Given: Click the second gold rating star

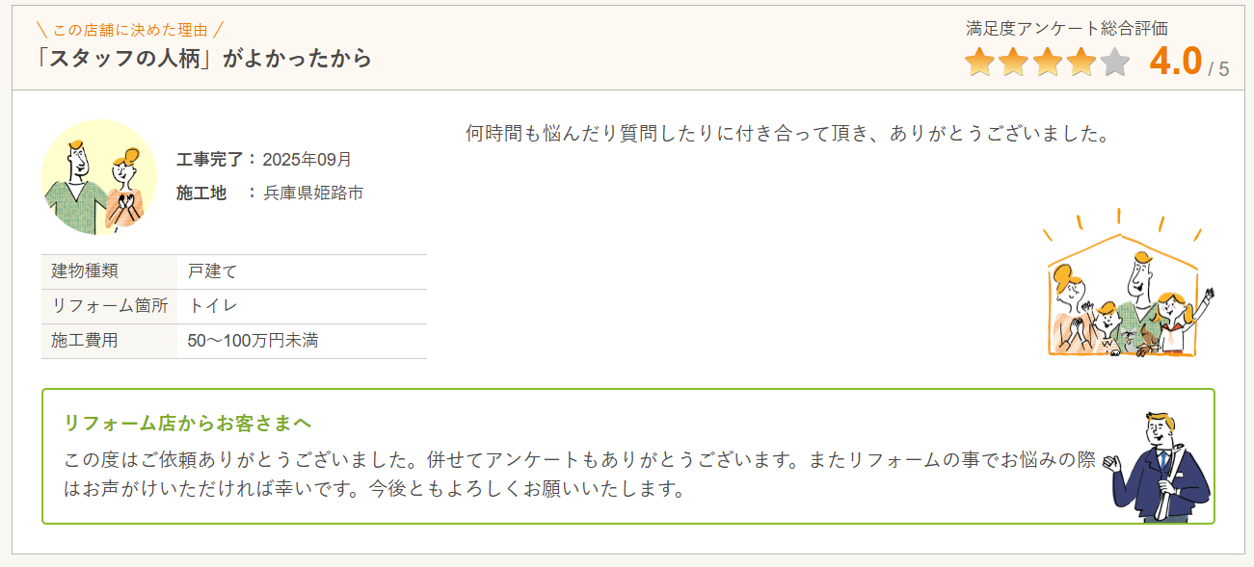Looking at the screenshot, I should [1013, 63].
